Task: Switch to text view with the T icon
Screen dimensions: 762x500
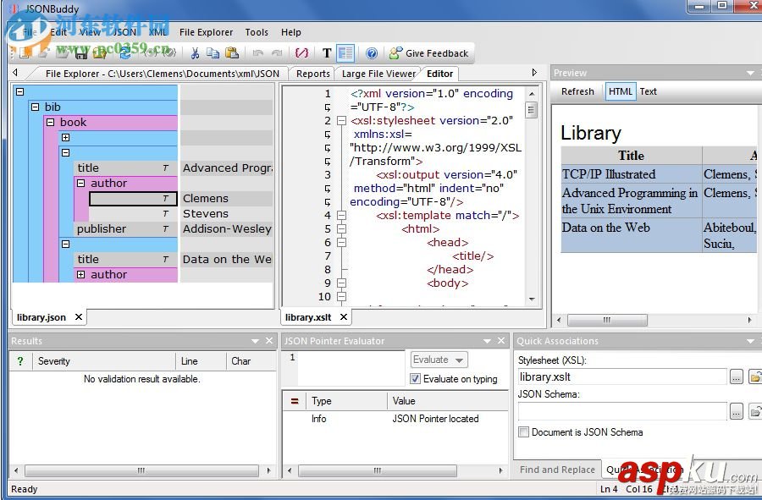Action: pyautogui.click(x=327, y=53)
